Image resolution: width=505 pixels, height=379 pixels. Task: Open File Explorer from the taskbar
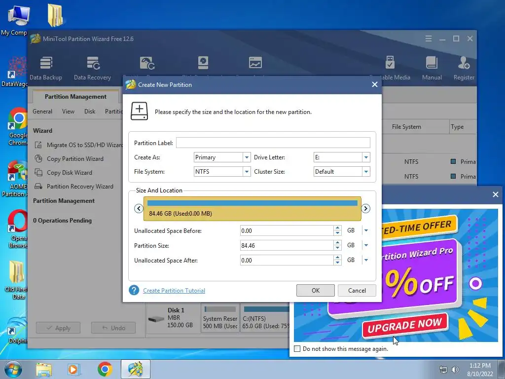coord(43,369)
